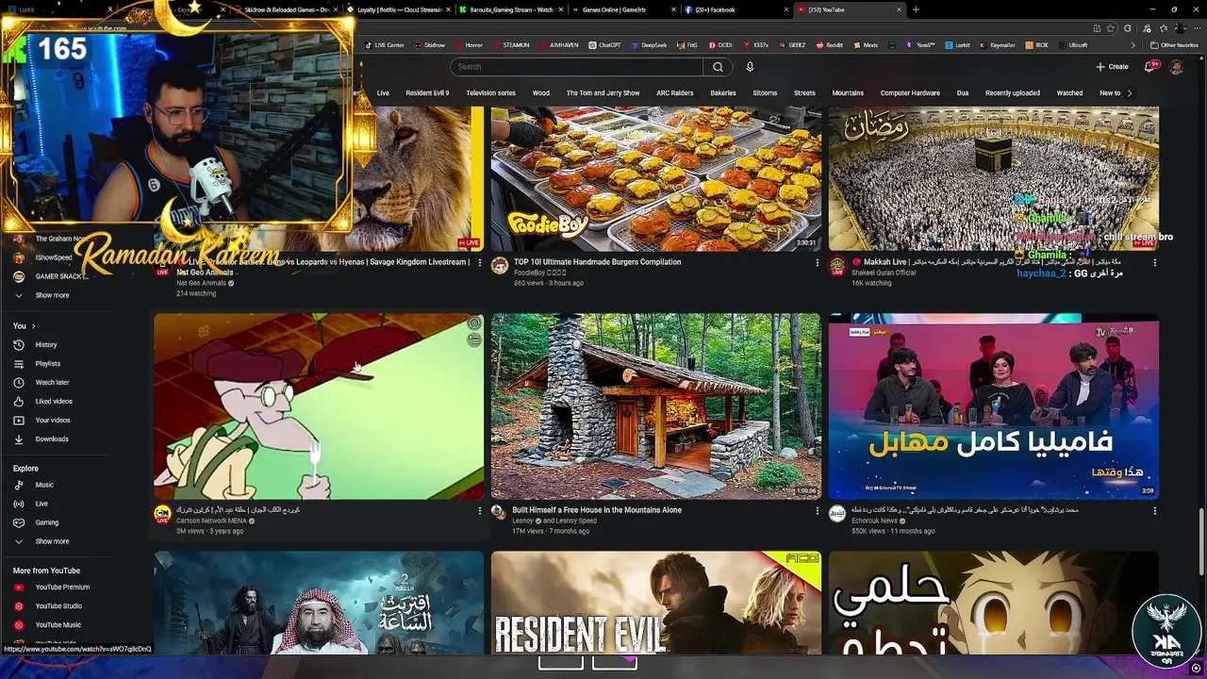Switch to Barouita_Gaming Stream tab
1207x679 pixels.
(509, 9)
